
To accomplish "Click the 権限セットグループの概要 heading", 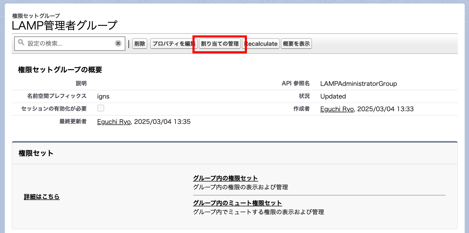I will 60,70.
